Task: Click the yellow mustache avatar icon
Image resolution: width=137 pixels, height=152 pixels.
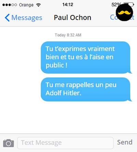Action: coord(124,13)
